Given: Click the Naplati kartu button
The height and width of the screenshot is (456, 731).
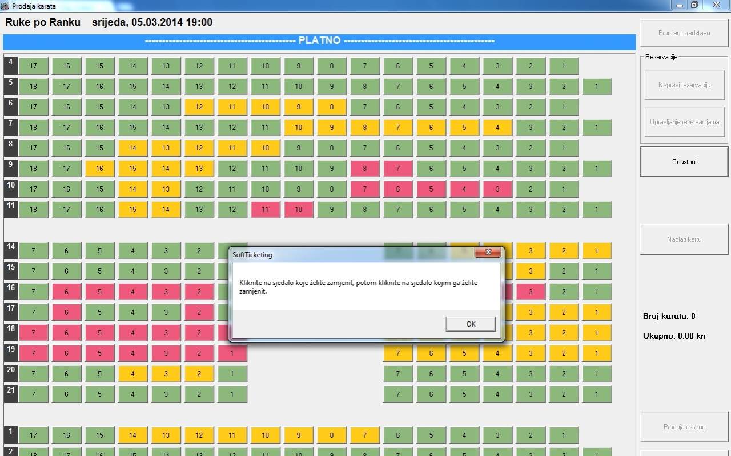Looking at the screenshot, I should (684, 239).
